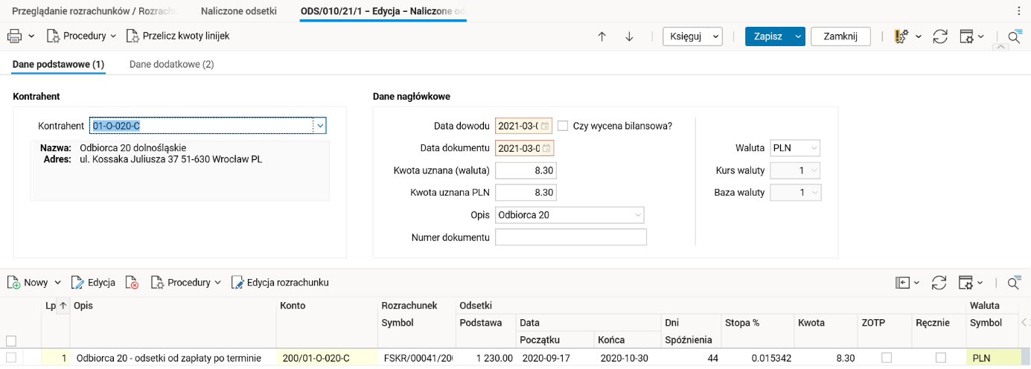Open the Data dowodu calendar picker
Viewport: 1031px width, 369px height.
(x=545, y=126)
